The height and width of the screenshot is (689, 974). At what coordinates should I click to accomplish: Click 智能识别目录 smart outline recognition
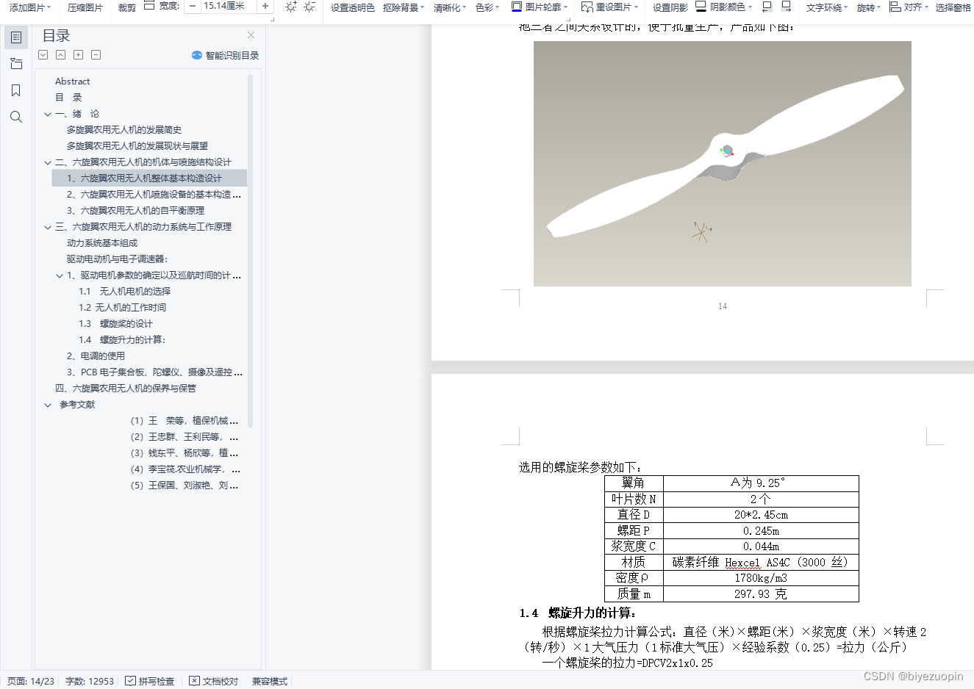[225, 55]
